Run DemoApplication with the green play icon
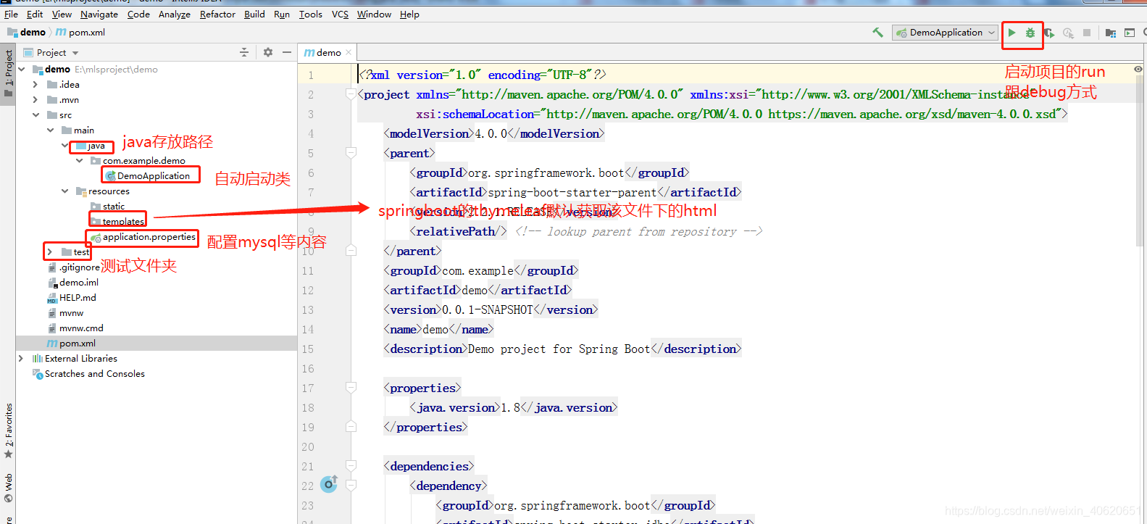 click(x=1012, y=33)
